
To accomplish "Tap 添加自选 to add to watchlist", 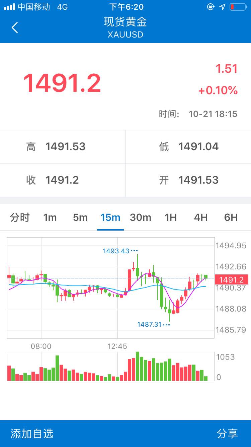I will [32, 434].
